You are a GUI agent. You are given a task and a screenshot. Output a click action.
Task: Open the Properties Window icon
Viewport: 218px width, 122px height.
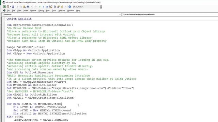click(x=58, y=7)
